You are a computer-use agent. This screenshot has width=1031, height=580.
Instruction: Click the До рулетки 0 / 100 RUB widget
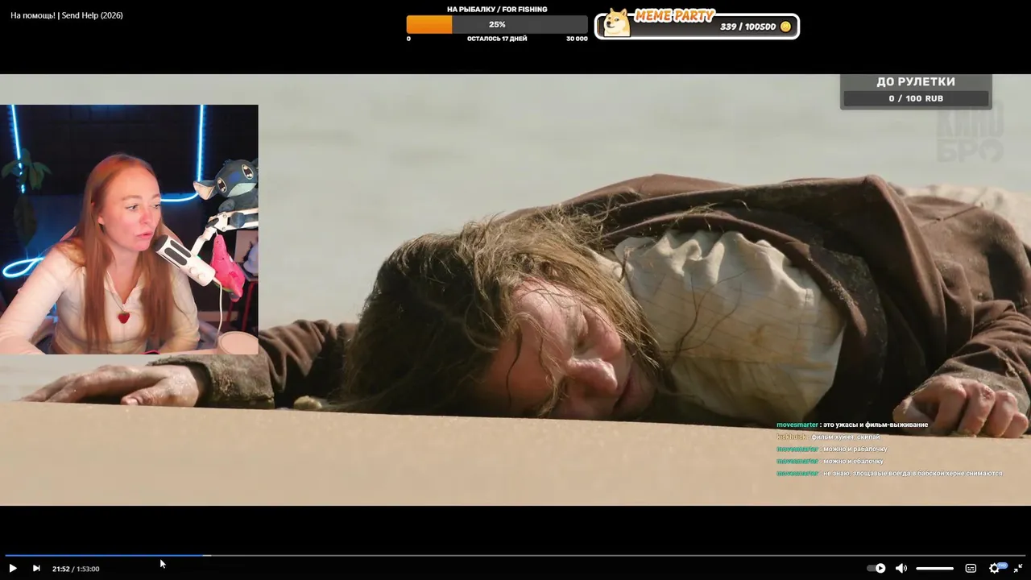click(x=916, y=90)
